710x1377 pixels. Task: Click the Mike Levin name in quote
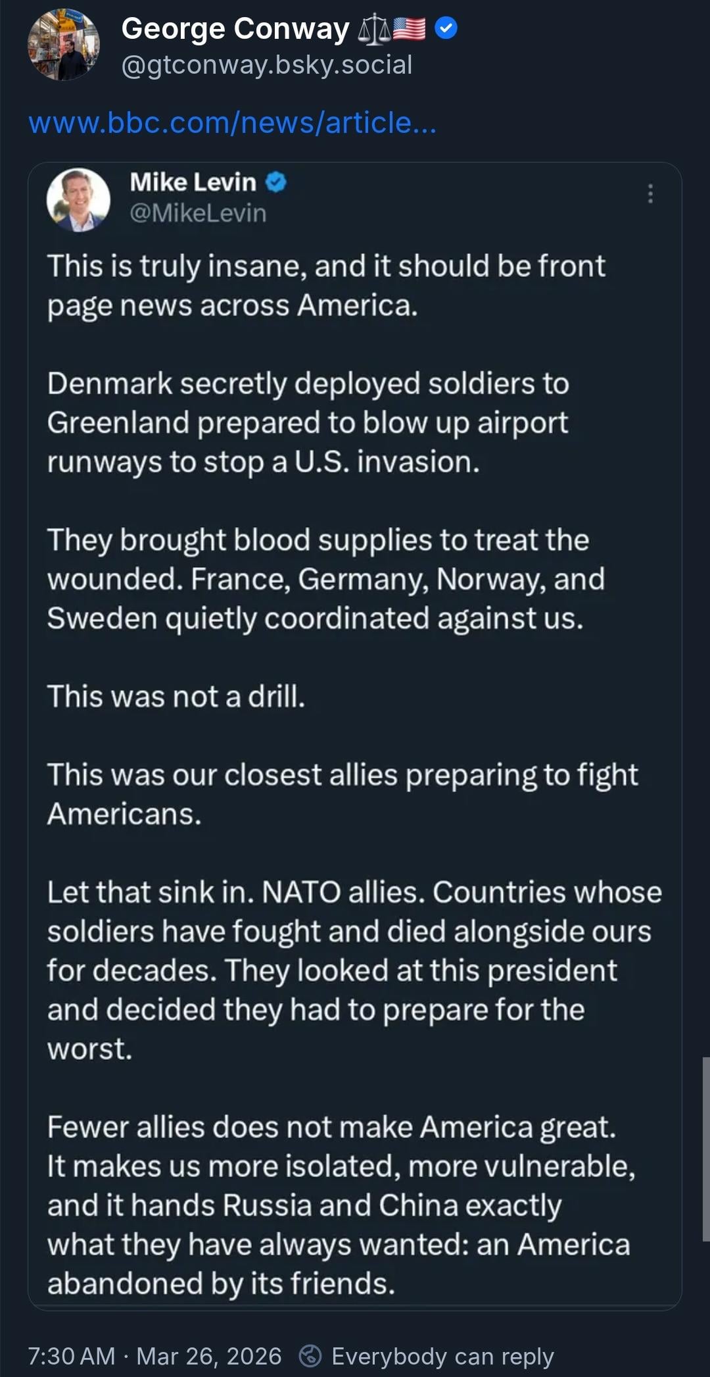(x=193, y=182)
